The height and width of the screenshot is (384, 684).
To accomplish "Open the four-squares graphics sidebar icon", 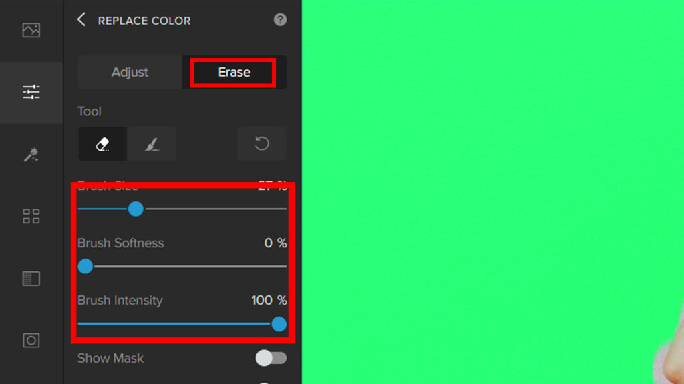I will click(31, 216).
